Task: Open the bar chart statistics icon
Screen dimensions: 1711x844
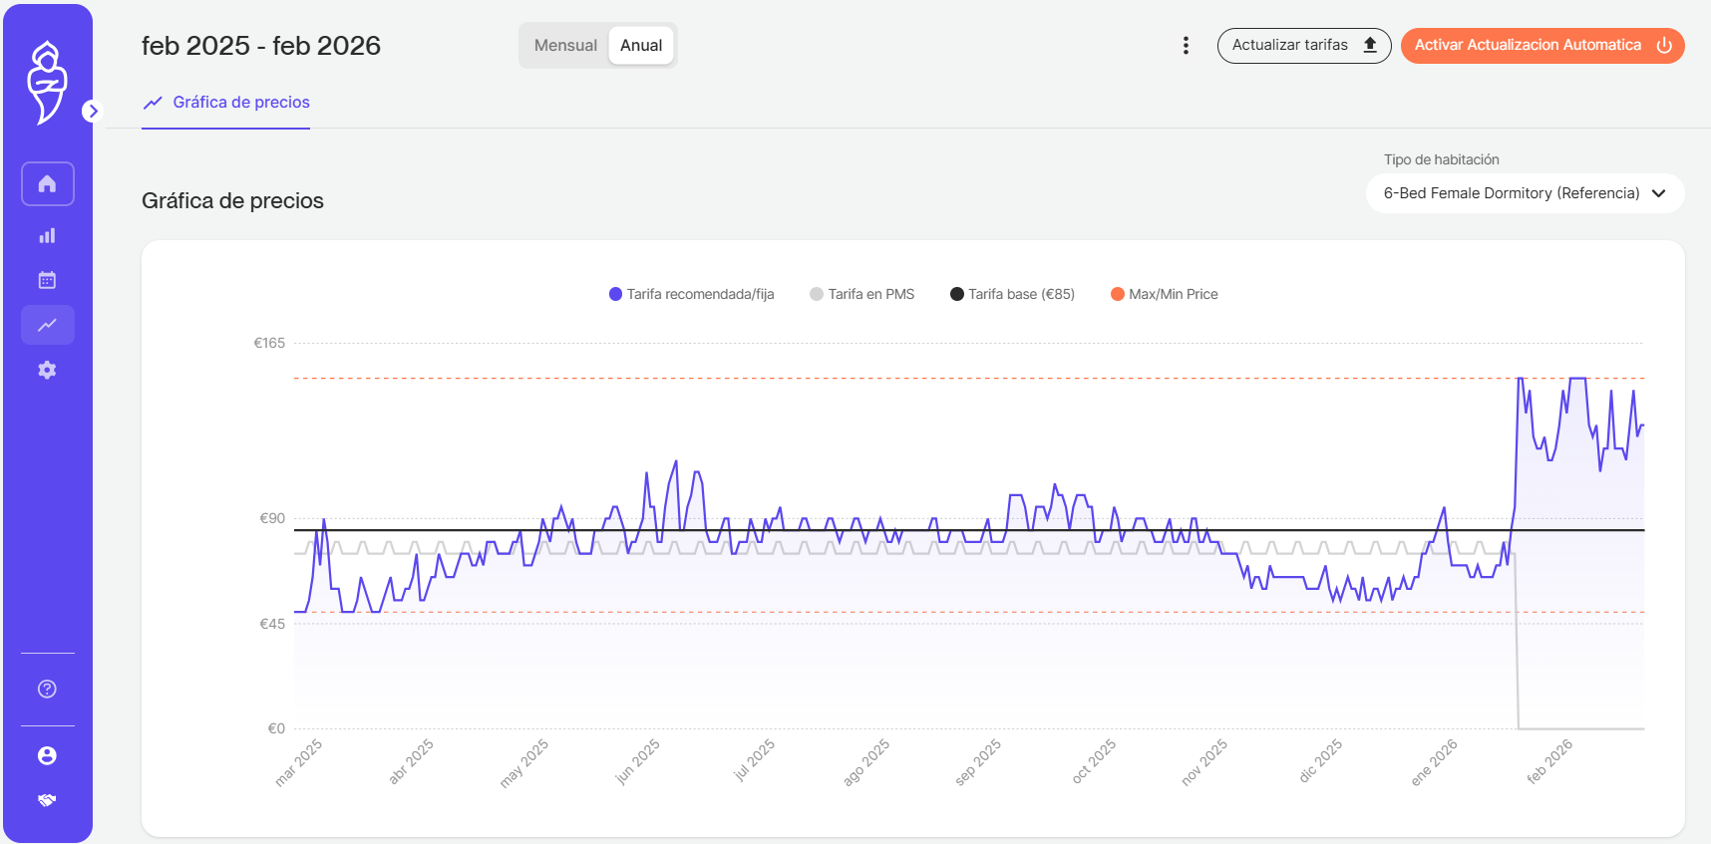Action: tap(47, 236)
